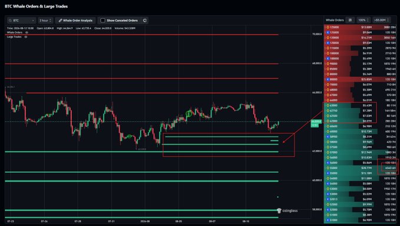Image resolution: width=400 pixels, height=226 pixels.
Task: Click Binance icon on the $14.21M row
Action: pos(328,38)
